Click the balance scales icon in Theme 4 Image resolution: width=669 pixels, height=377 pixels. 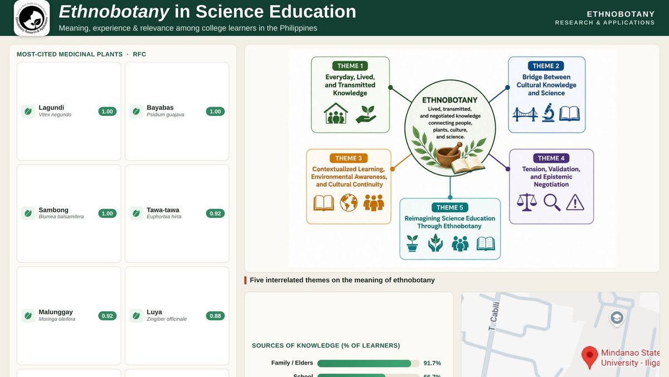coord(526,202)
